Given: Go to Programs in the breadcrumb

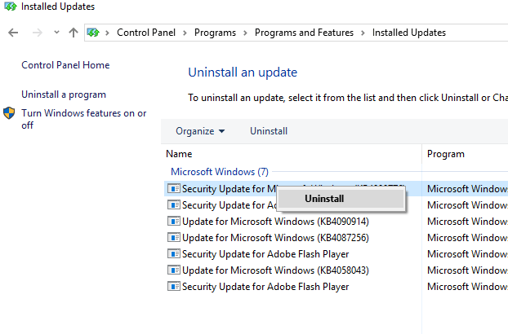Looking at the screenshot, I should pyautogui.click(x=216, y=33).
